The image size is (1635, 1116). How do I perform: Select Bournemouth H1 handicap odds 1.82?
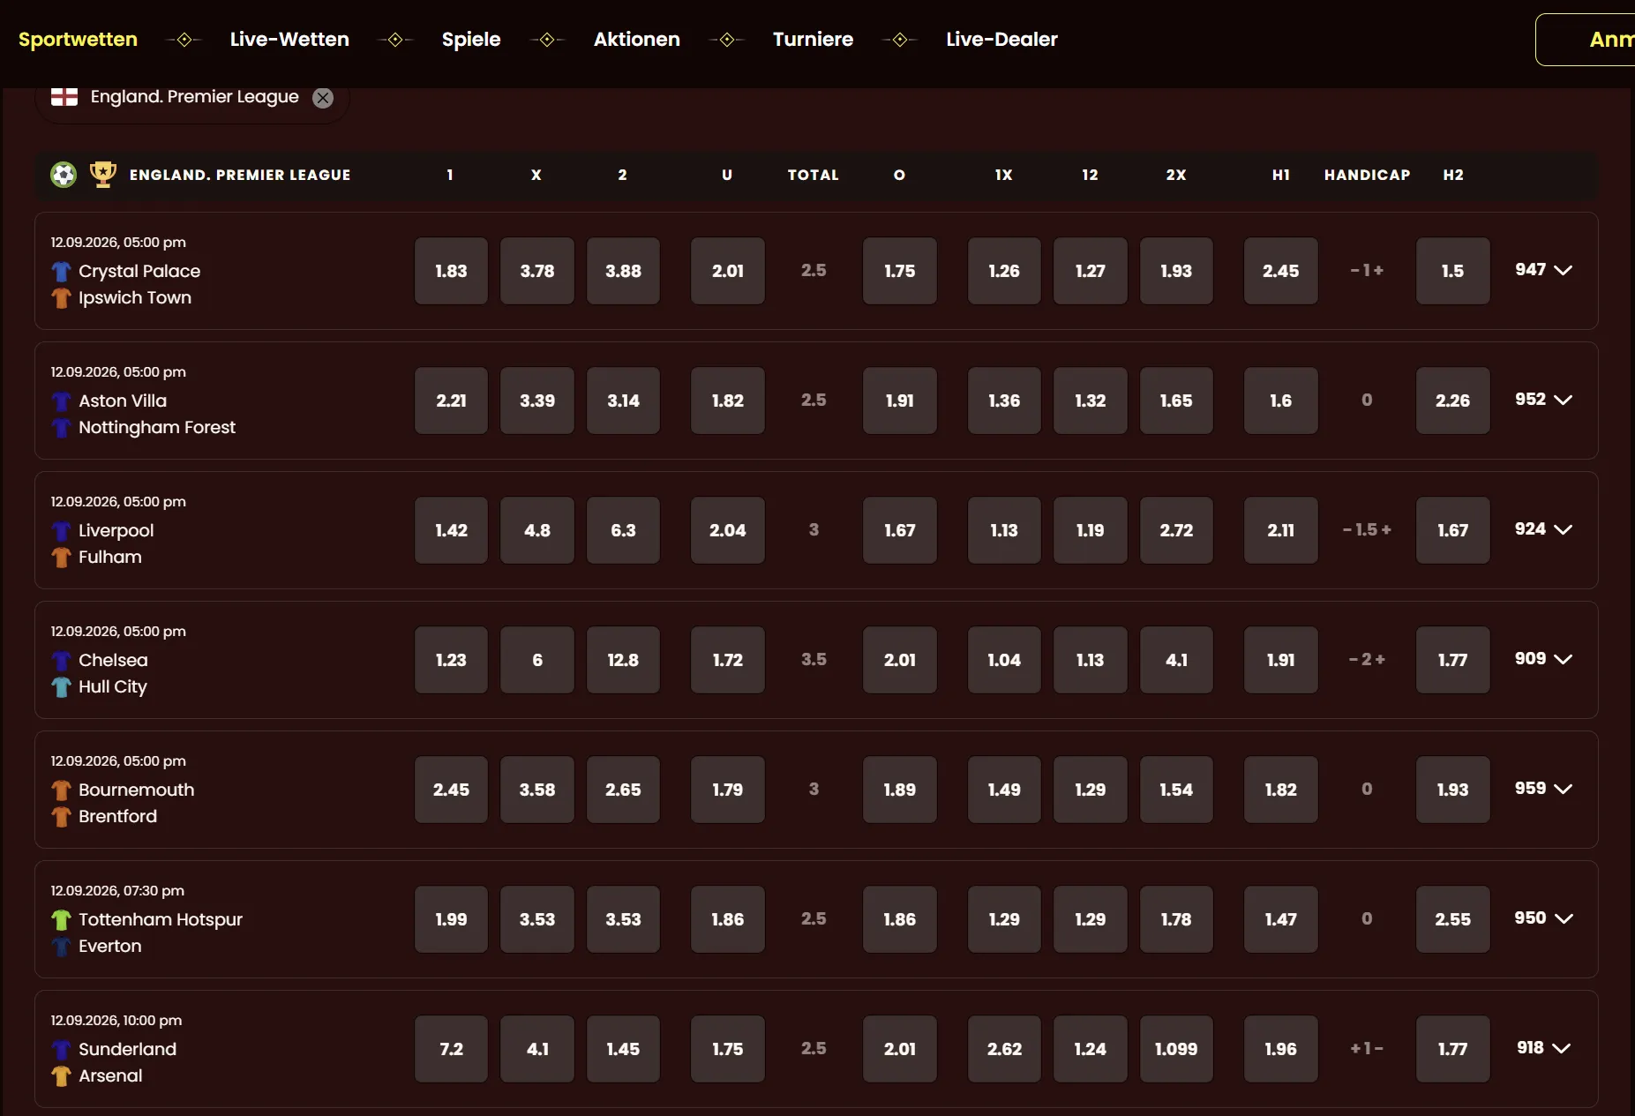click(x=1281, y=790)
